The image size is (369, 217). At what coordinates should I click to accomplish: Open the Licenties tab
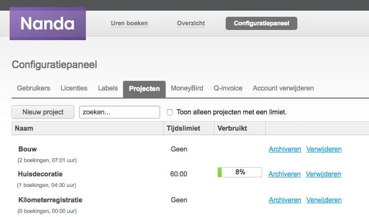[x=74, y=88]
